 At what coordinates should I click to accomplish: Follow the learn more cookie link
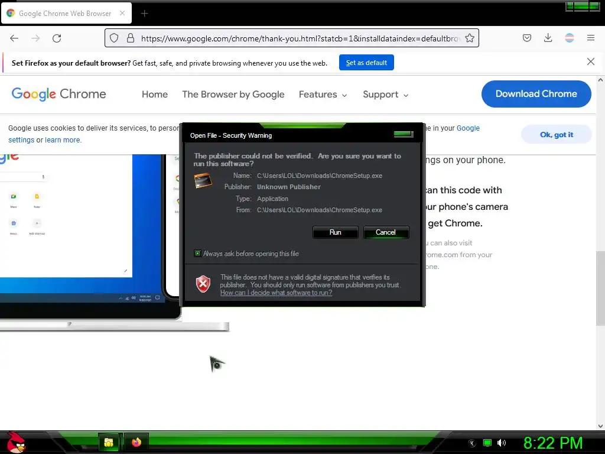pos(63,140)
